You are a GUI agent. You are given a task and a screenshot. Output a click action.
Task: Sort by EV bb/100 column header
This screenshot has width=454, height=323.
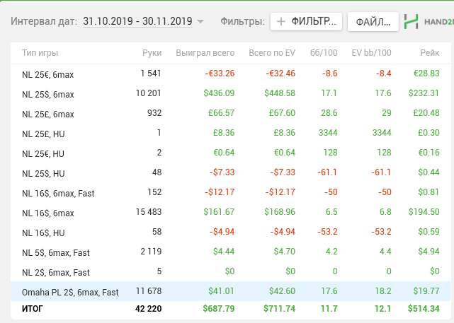tap(370, 53)
